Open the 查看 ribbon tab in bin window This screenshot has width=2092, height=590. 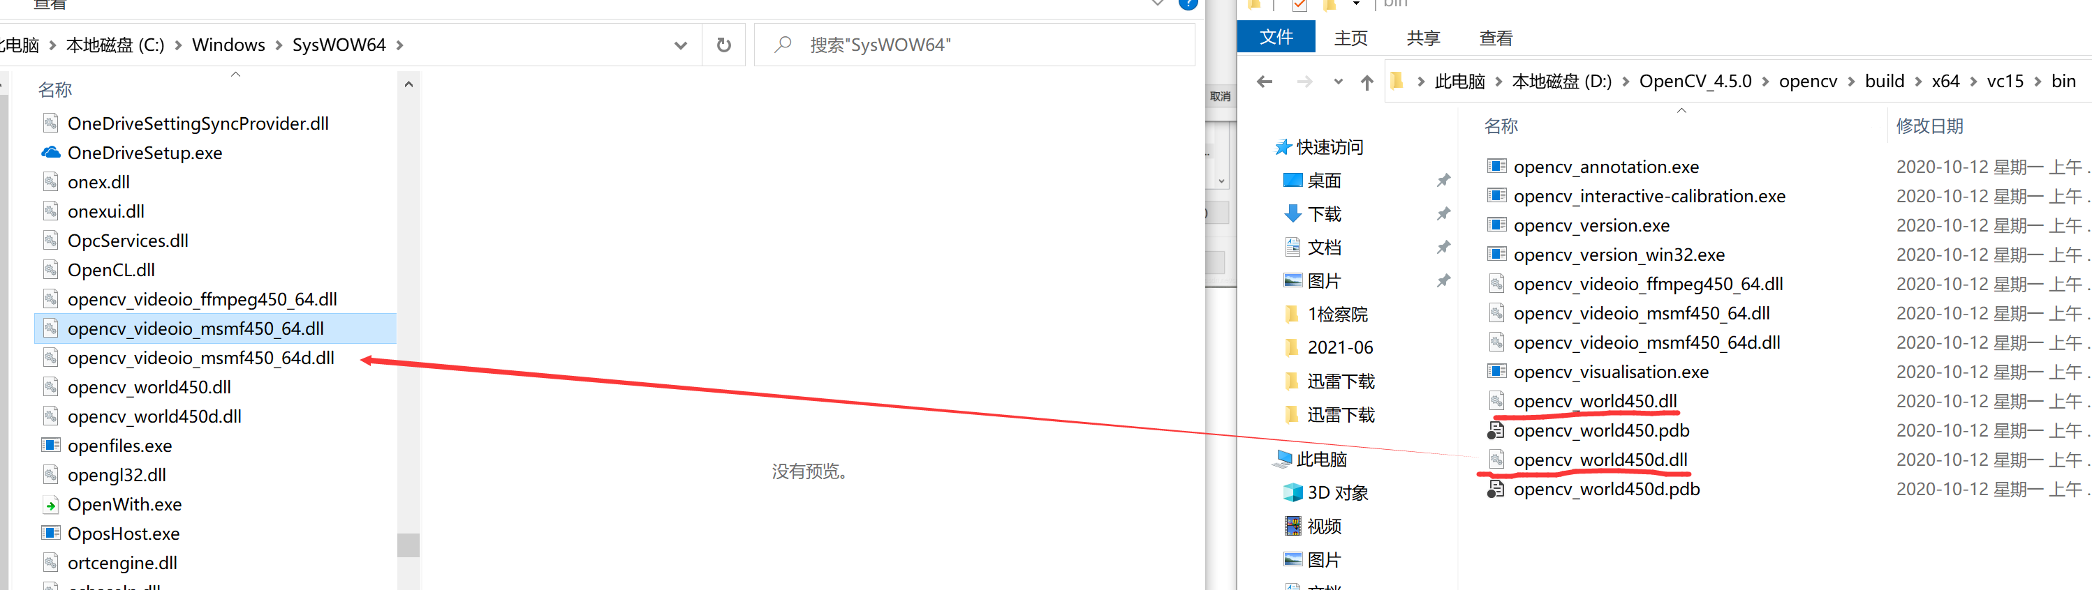[x=1496, y=38]
